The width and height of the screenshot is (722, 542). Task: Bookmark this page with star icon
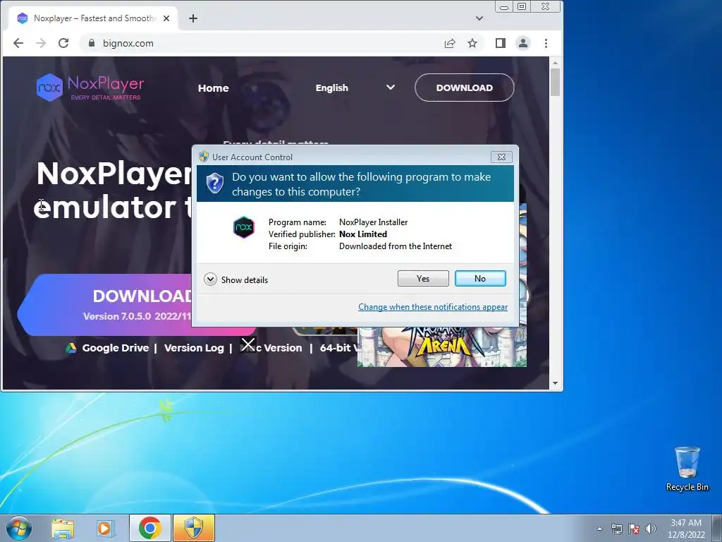(x=472, y=43)
